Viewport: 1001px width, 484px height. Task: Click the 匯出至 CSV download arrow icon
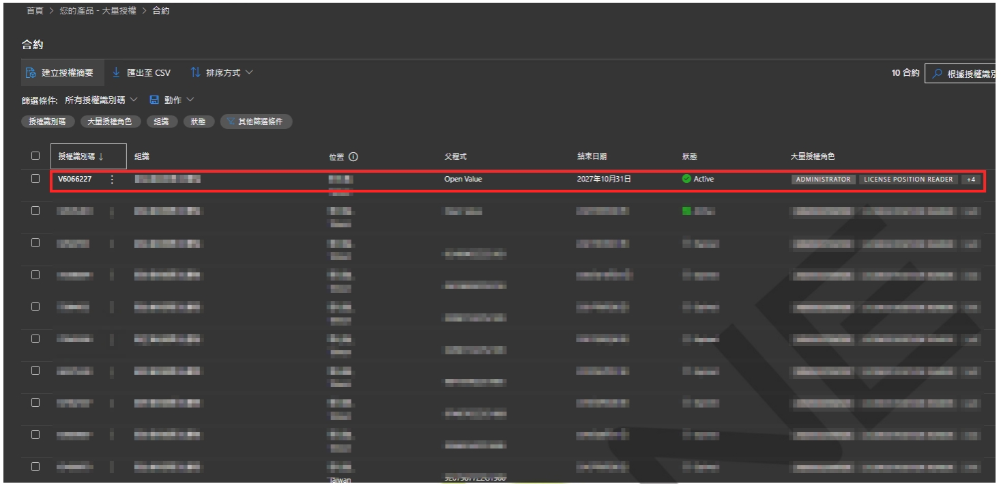click(116, 73)
